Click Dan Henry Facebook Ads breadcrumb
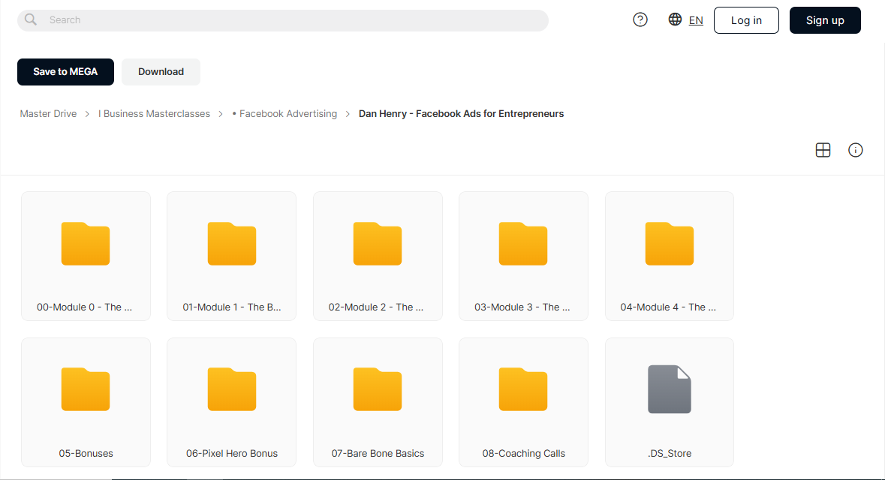The image size is (885, 480). (x=461, y=114)
